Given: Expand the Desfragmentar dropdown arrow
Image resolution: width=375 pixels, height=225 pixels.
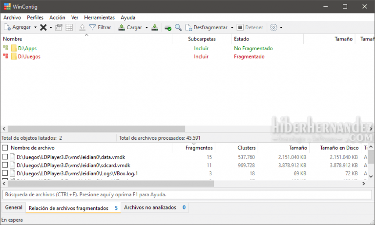Looking at the screenshot, I should click(232, 27).
